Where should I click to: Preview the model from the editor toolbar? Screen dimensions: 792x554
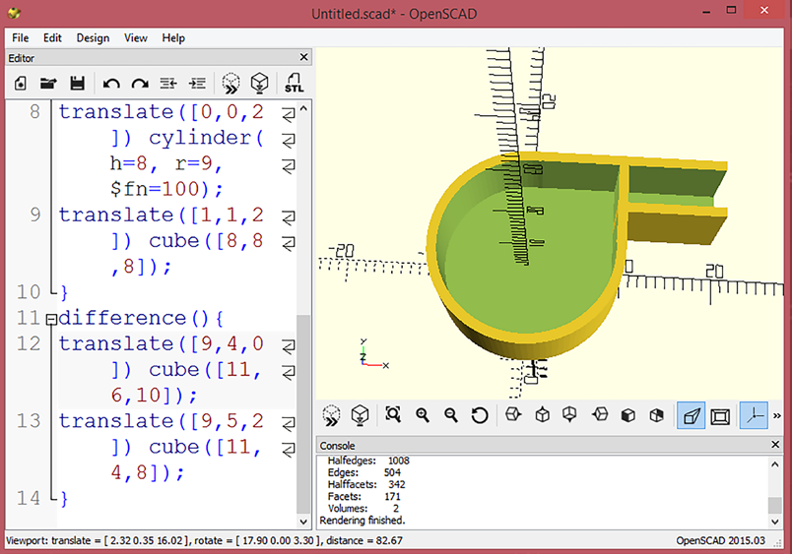[x=231, y=84]
